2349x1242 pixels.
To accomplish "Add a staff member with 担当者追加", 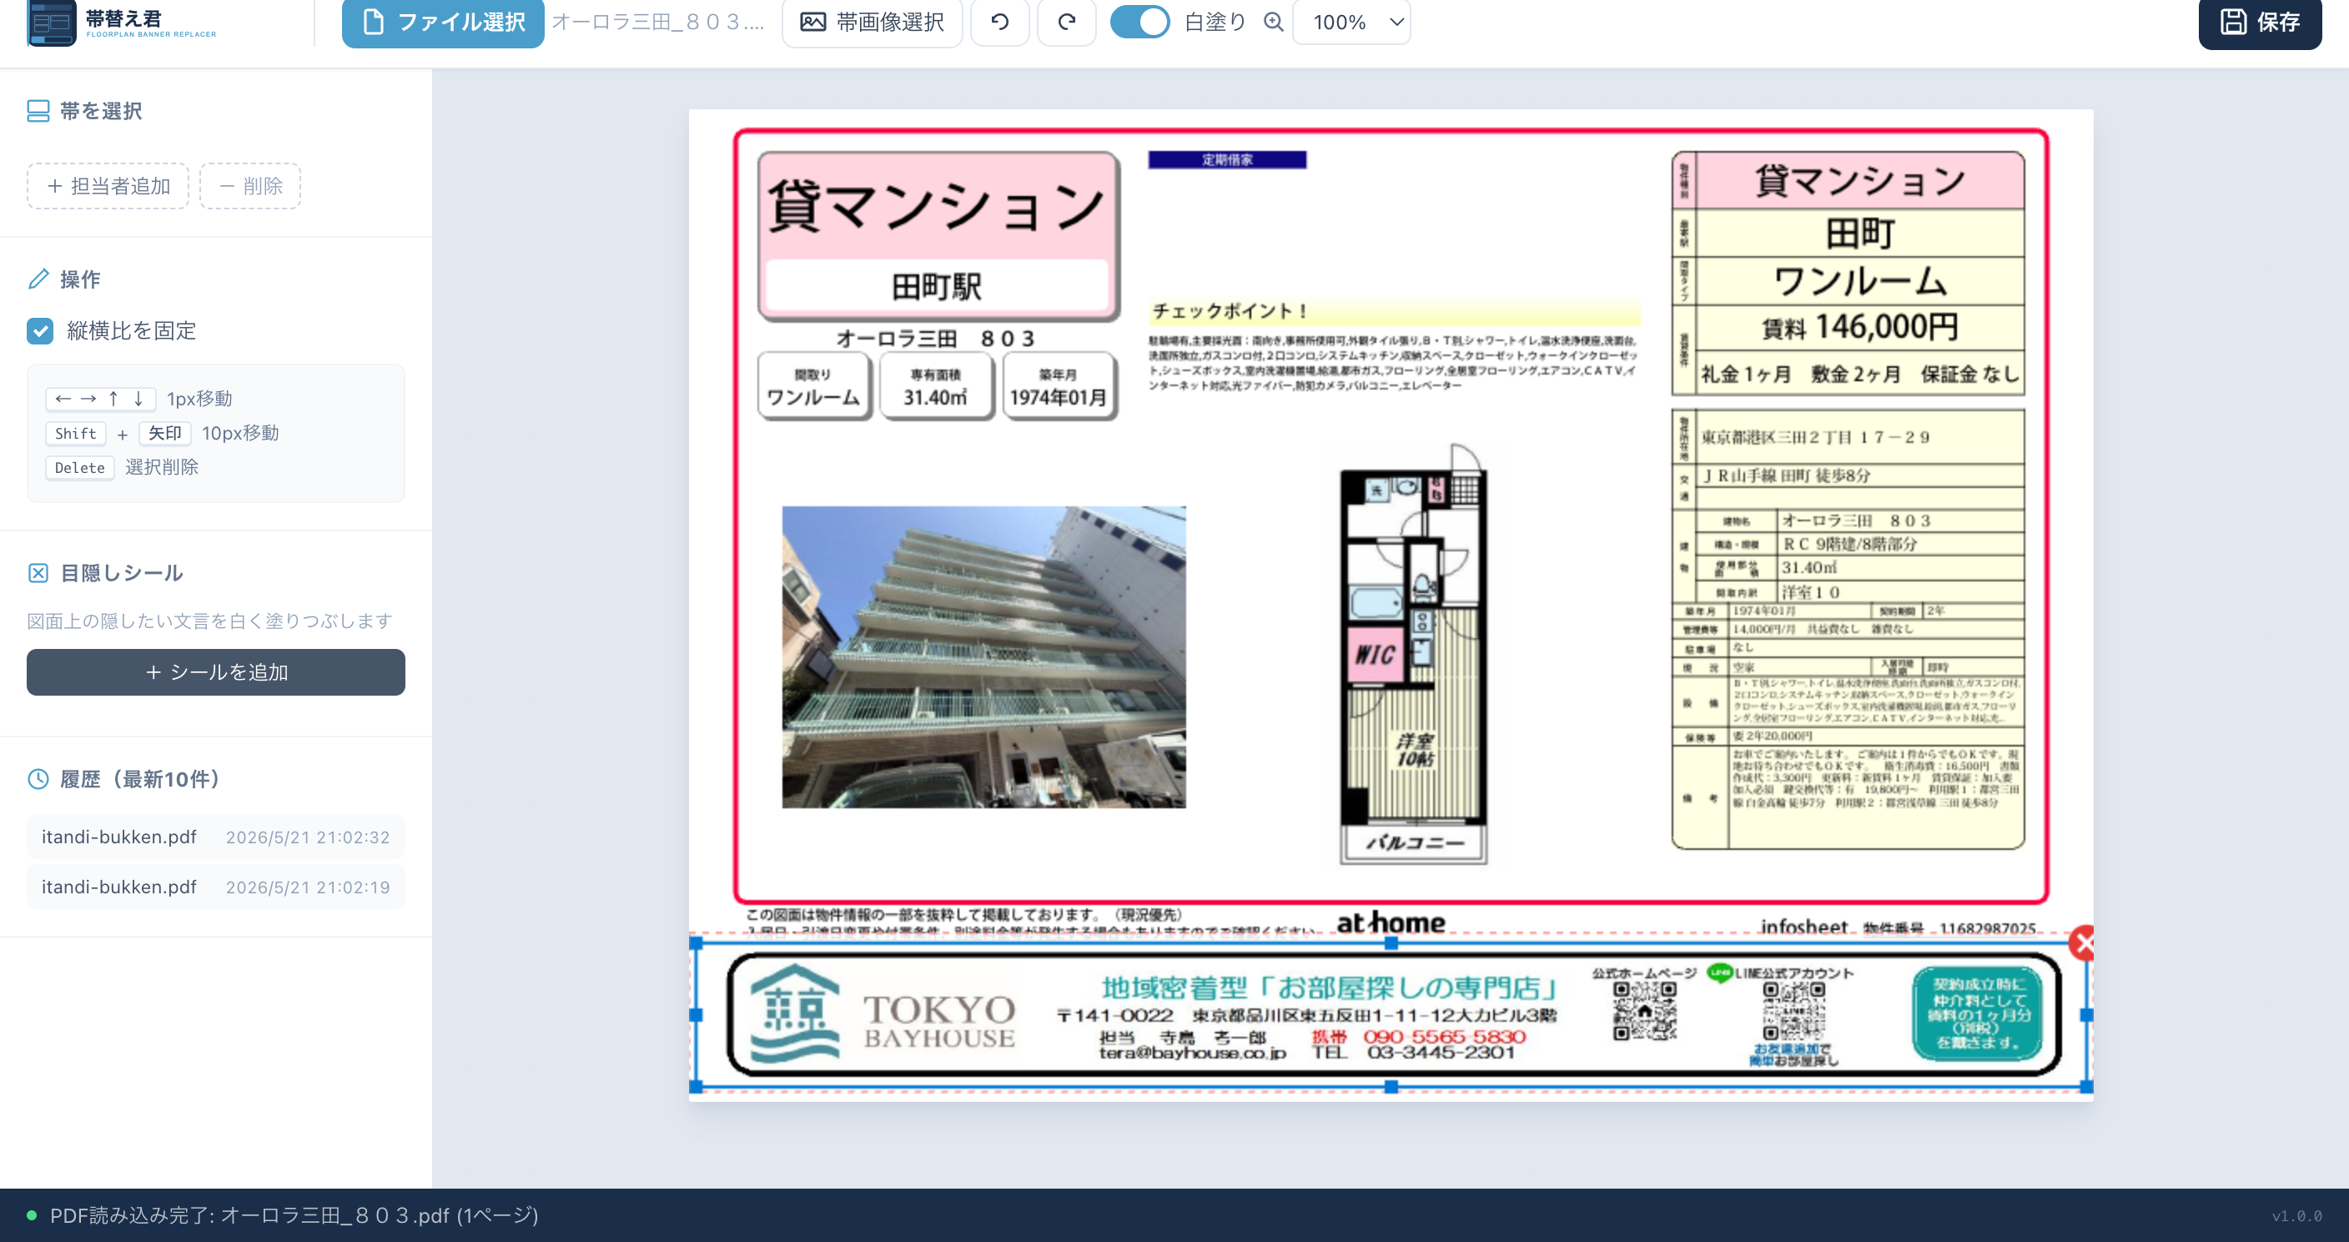I will coord(108,186).
